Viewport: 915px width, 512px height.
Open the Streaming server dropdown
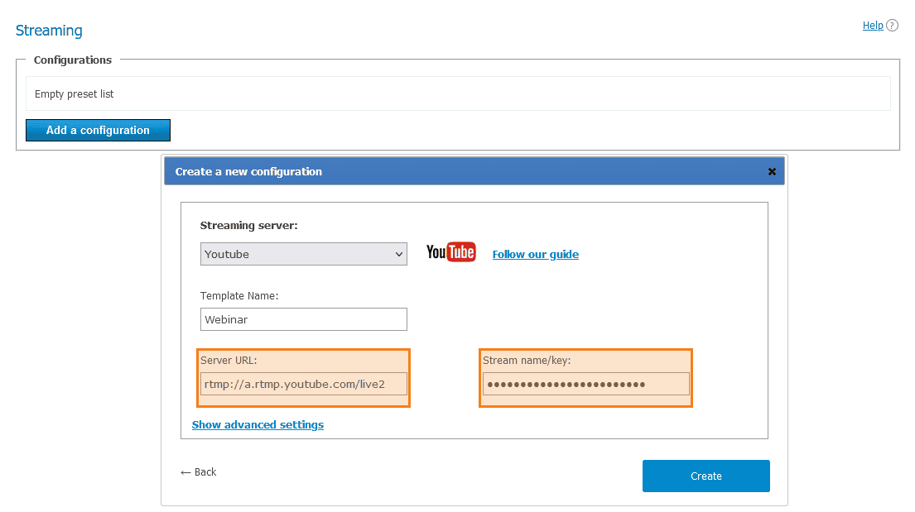point(303,254)
